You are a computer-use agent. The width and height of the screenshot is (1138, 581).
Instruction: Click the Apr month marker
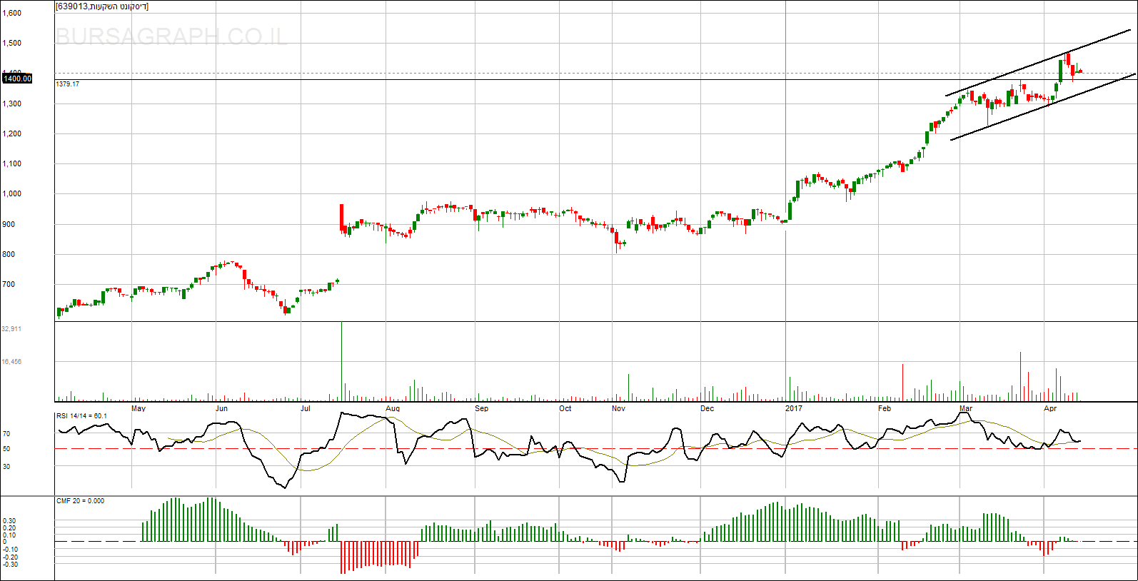1050,409
